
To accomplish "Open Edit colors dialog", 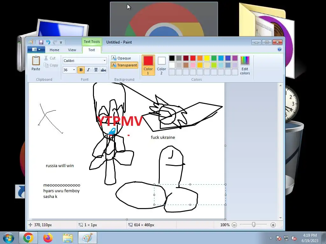I will point(245,65).
